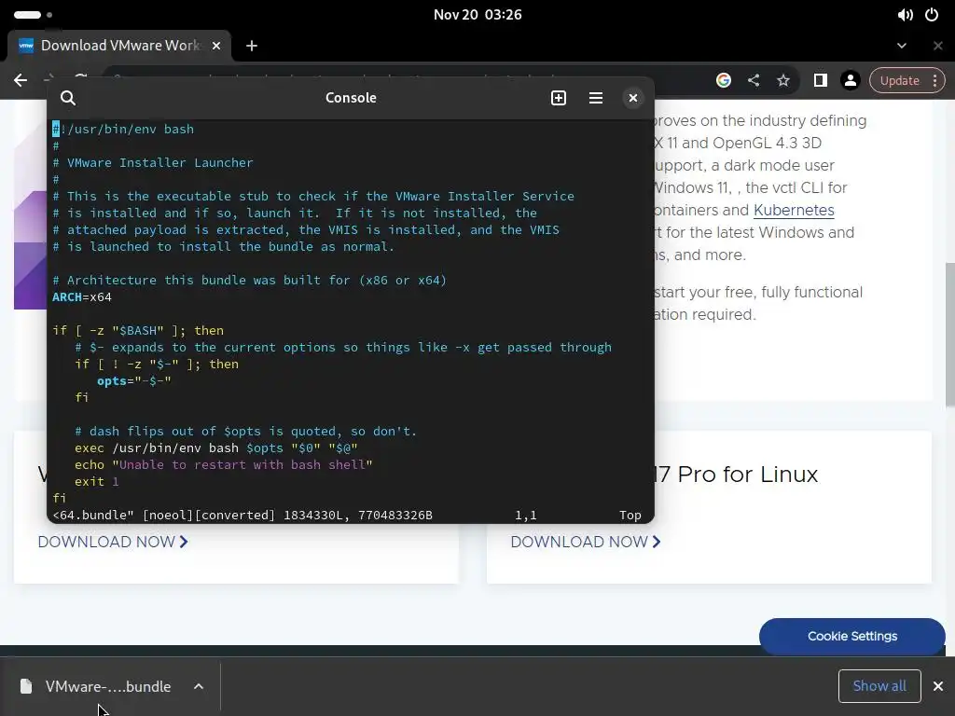The height and width of the screenshot is (716, 955).
Task: Bookmark this page with star icon
Action: 783,80
